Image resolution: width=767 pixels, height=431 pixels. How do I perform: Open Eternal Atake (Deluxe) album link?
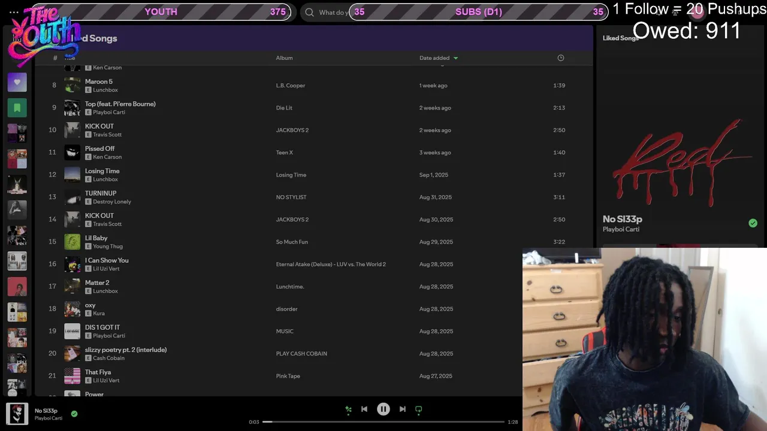click(331, 264)
